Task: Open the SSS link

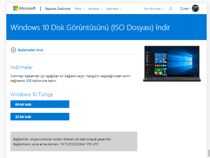Action: pos(29,81)
